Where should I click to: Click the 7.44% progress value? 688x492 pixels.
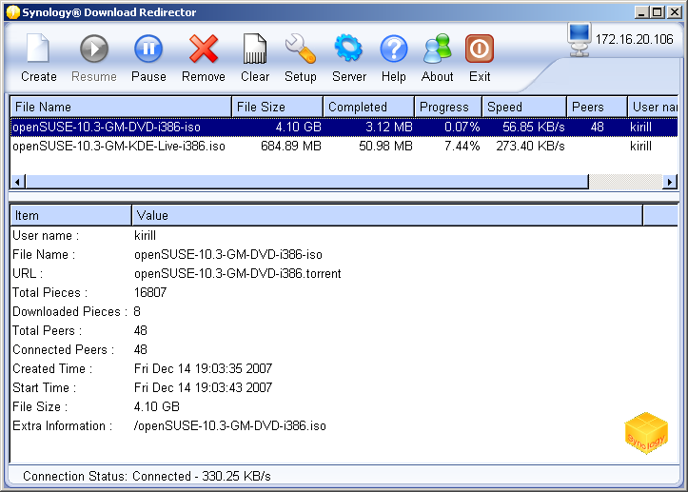tap(462, 147)
